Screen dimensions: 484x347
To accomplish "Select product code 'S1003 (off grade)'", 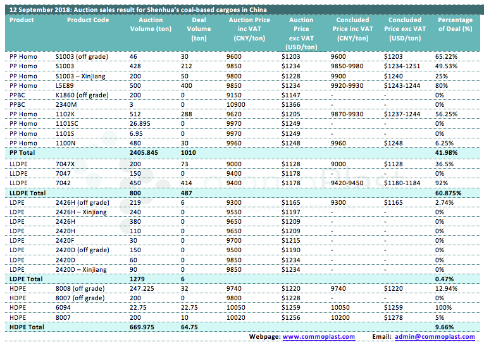I will coord(82,57).
